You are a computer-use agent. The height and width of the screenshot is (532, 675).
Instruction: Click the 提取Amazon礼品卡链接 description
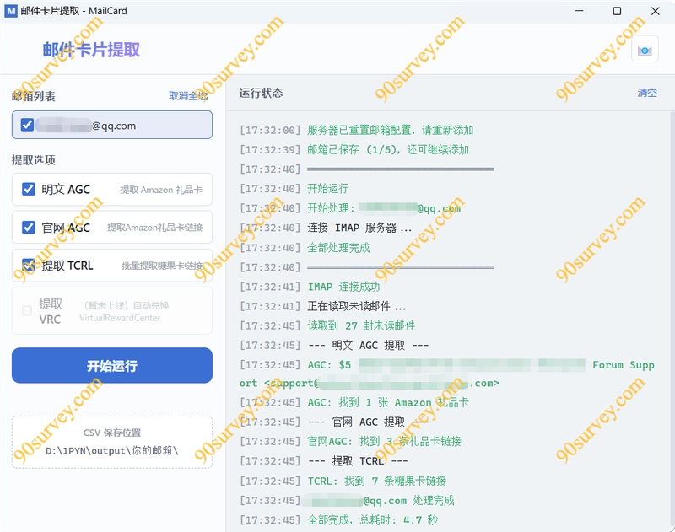154,228
